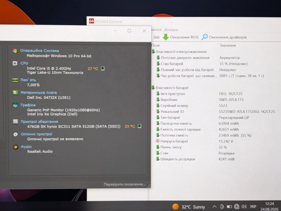Open the Графіка section link

pos(28,105)
